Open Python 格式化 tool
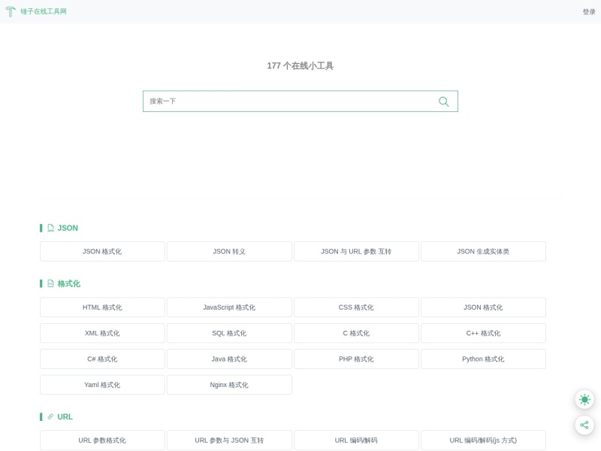This screenshot has width=601, height=451. pyautogui.click(x=483, y=359)
